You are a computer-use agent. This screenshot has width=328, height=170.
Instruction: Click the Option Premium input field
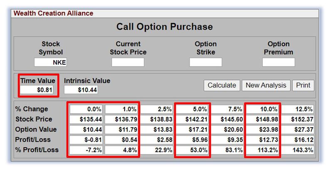[278, 62]
